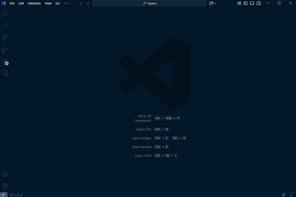Click the remote window indicator in status bar
Screen dimensions: 296x197
[x=3, y=195]
